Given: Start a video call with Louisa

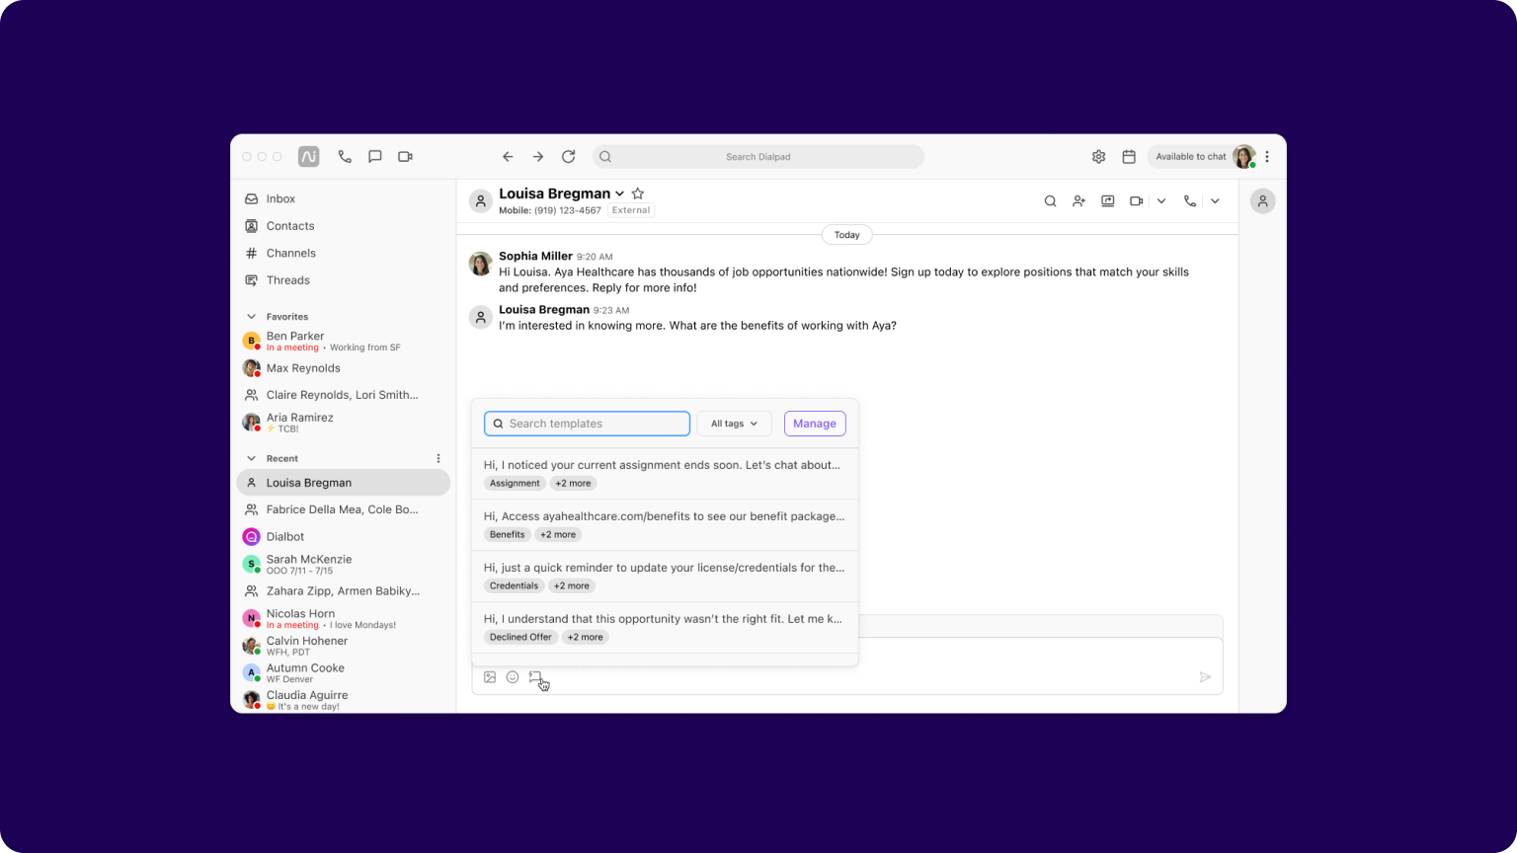Looking at the screenshot, I should point(1136,200).
